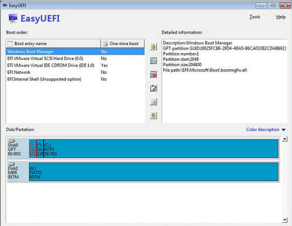Click the Boot entry name column header
This screenshot has height=226, width=292.
click(x=53, y=44)
